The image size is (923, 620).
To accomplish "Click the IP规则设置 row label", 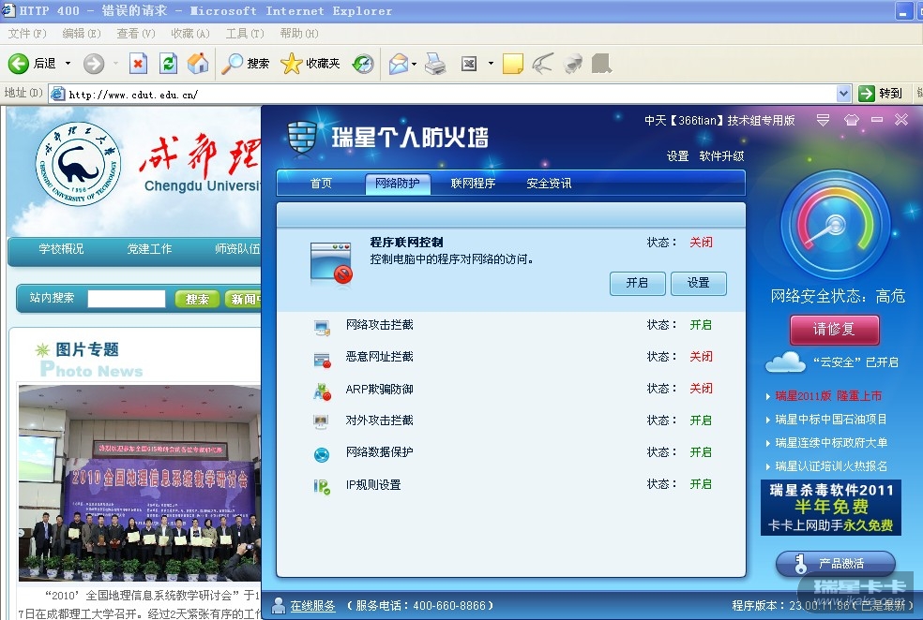I will (x=373, y=485).
